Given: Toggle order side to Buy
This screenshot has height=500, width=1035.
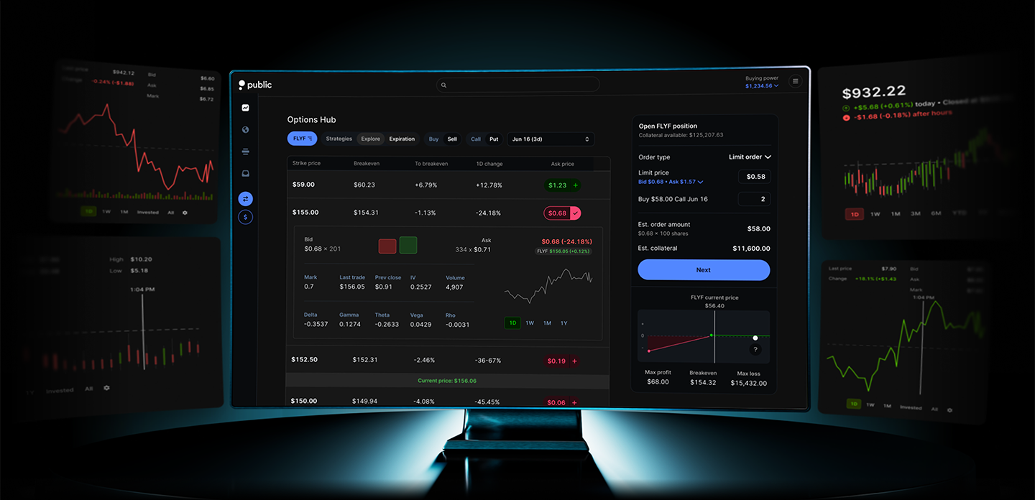Looking at the screenshot, I should [x=433, y=139].
